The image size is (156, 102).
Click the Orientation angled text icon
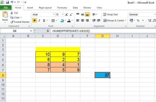tap(94, 14)
